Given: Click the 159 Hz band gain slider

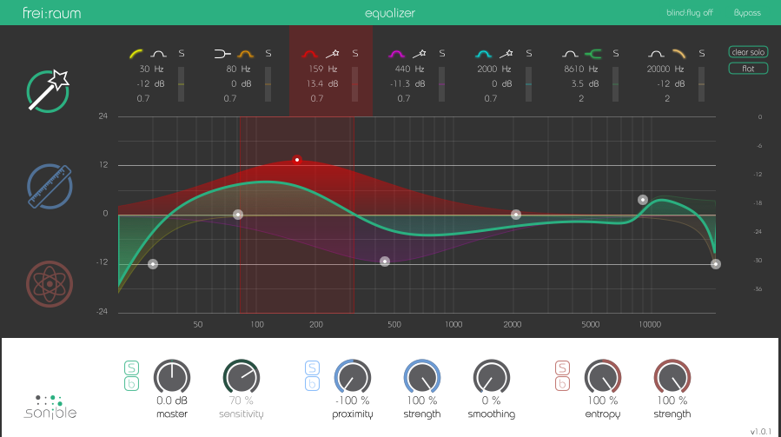Looking at the screenshot, I should pos(355,84).
